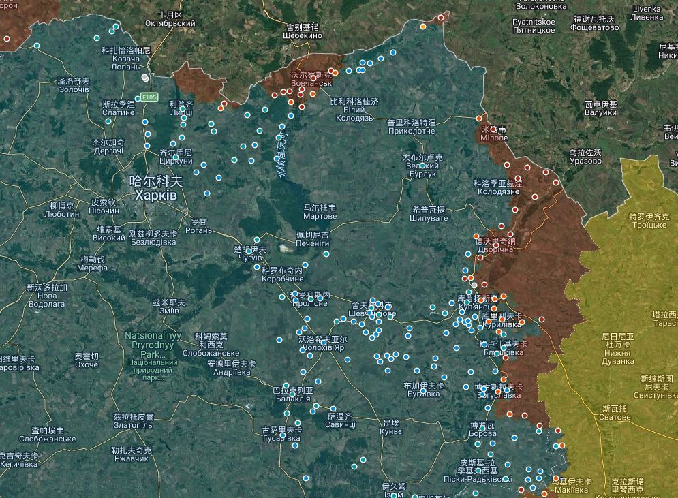This screenshot has width=678, height=498.
Task: Click the yellow-orange marker at the northern border tip
Action: coord(423,27)
